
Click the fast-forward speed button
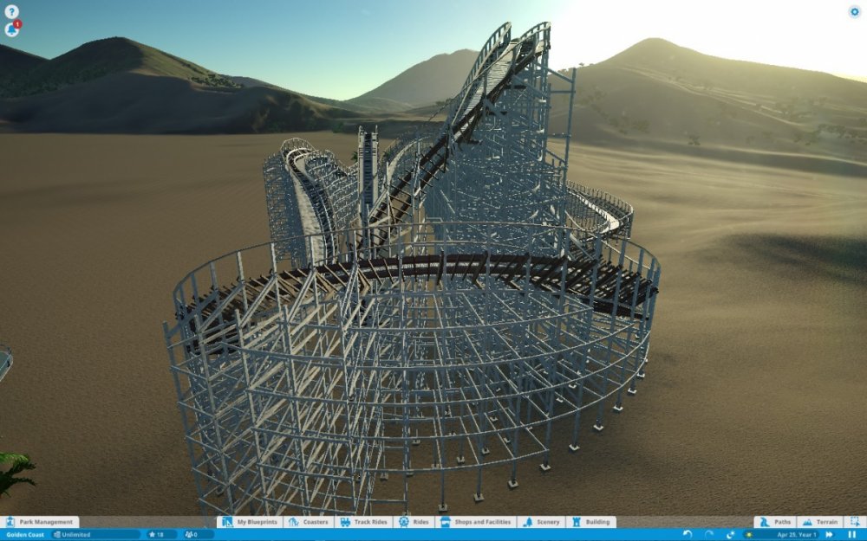tap(830, 535)
